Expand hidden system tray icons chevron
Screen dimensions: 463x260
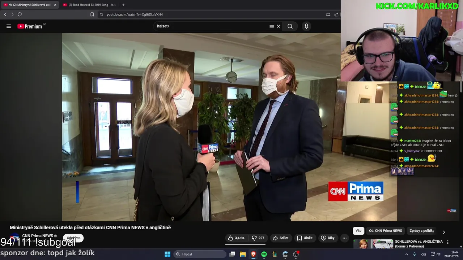click(x=407, y=254)
